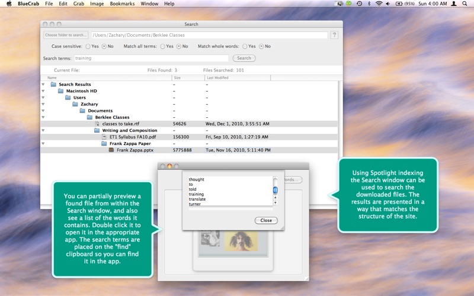Set Match all terms to Yes
Image resolution: width=474 pixels, height=296 pixels.
click(162, 46)
